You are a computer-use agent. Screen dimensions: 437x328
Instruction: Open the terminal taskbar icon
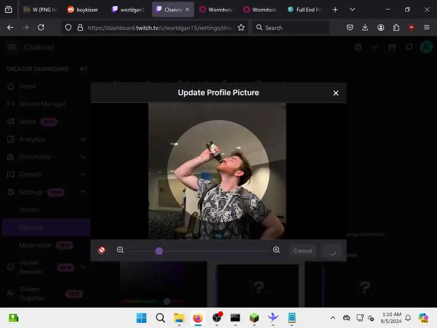coord(235,318)
